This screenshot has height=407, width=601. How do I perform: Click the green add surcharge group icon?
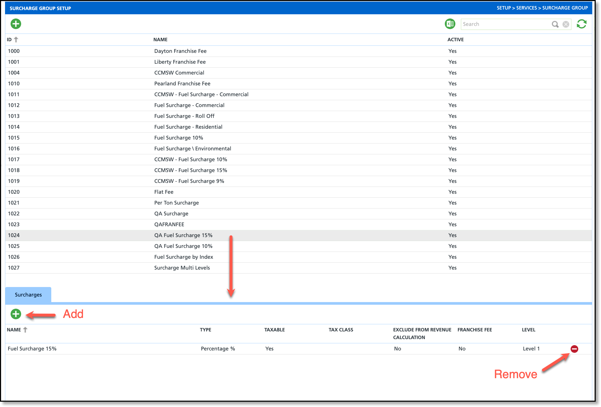point(16,24)
